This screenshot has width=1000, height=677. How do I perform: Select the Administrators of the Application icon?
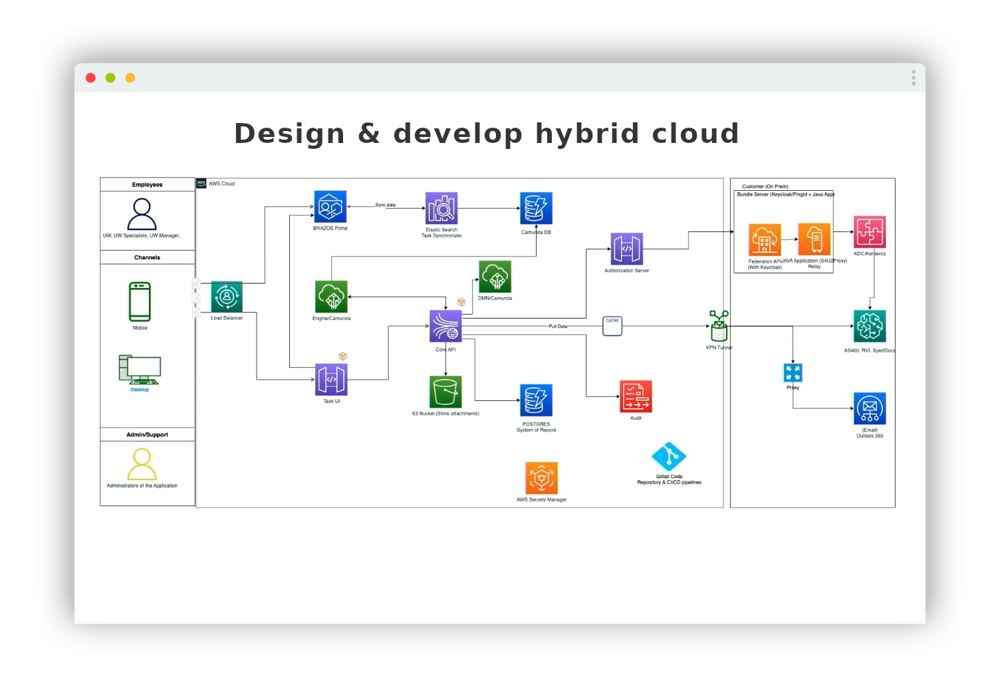[x=142, y=464]
